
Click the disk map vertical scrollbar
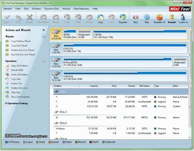(x=190, y=55)
